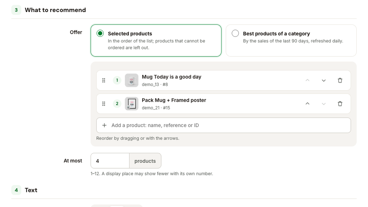Remove Pack Mug + Framed poster from list
The width and height of the screenshot is (368, 207).
(340, 104)
